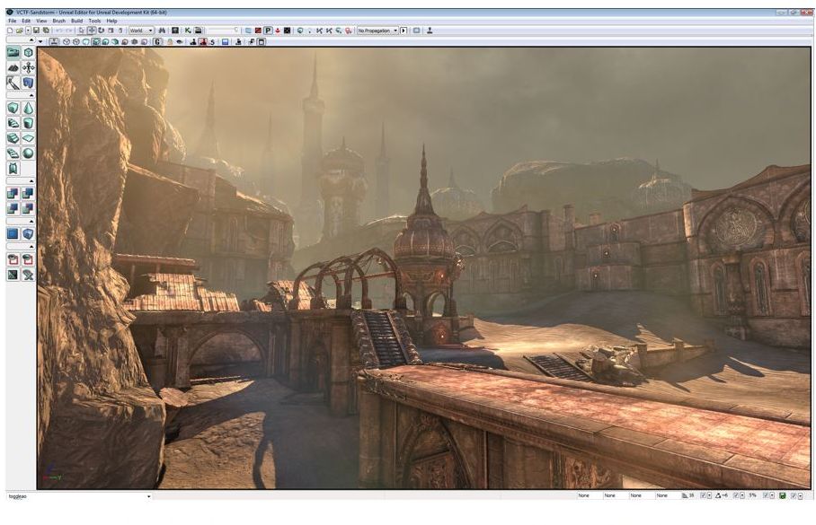Image resolution: width=816 pixels, height=525 pixels.
Task: Open the View menu
Action: pos(41,21)
